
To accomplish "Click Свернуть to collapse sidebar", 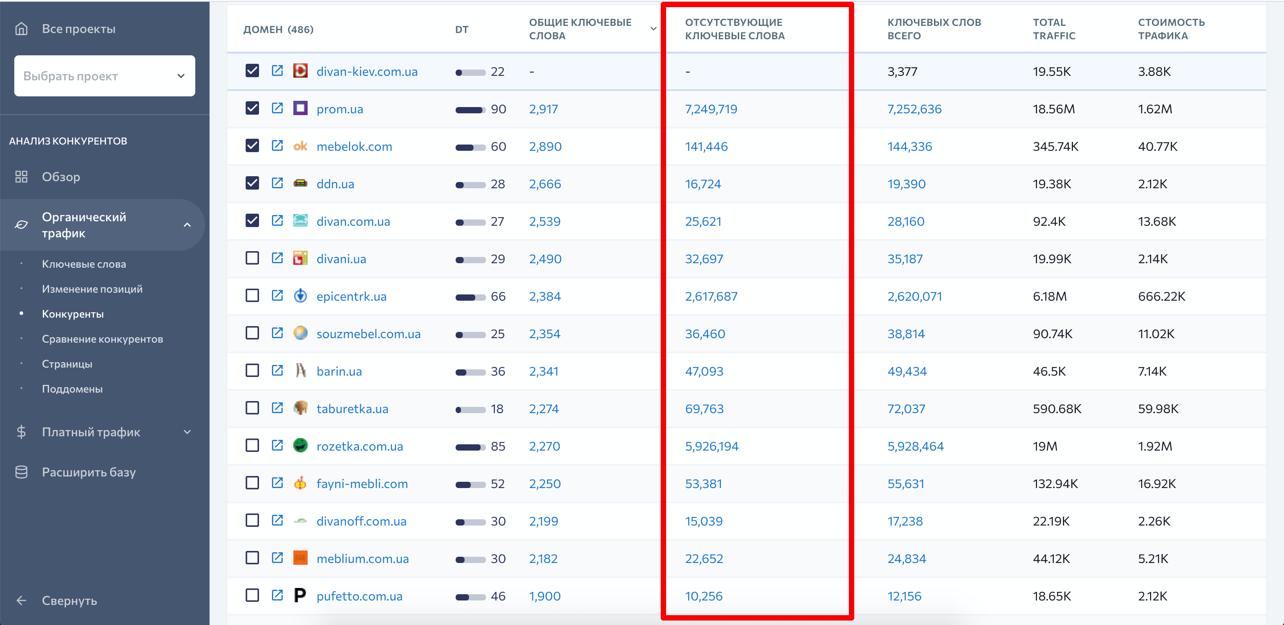I will [x=69, y=600].
